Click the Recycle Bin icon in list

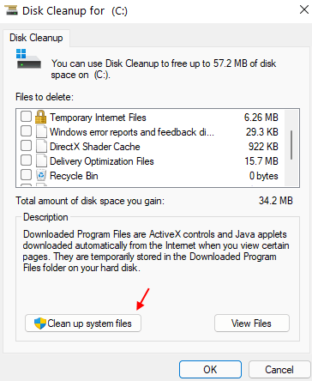click(41, 175)
